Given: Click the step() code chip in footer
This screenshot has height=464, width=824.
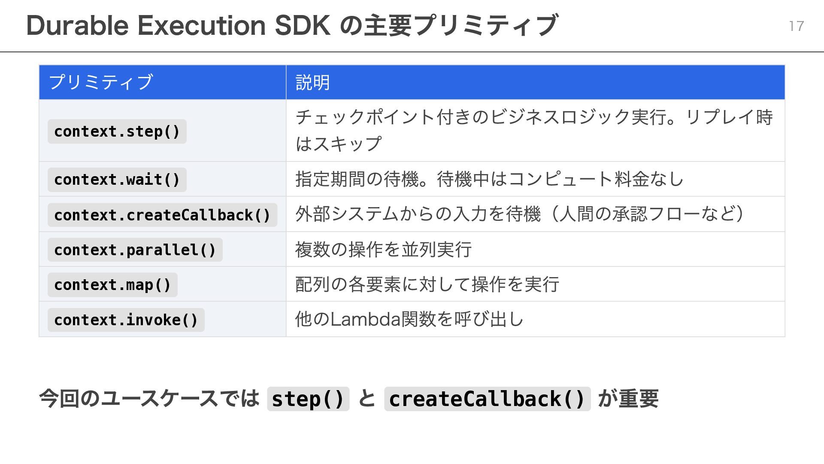Looking at the screenshot, I should click(308, 399).
